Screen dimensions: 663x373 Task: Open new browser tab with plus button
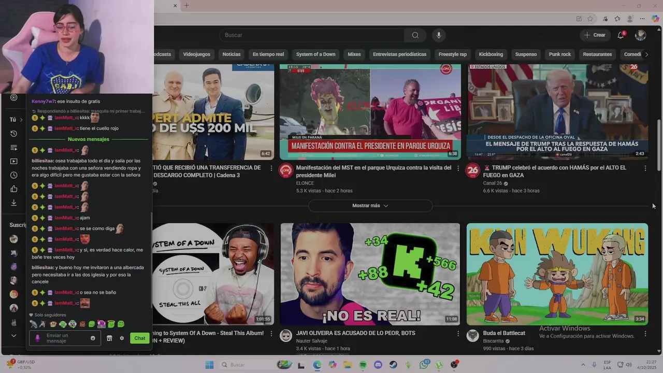click(186, 6)
